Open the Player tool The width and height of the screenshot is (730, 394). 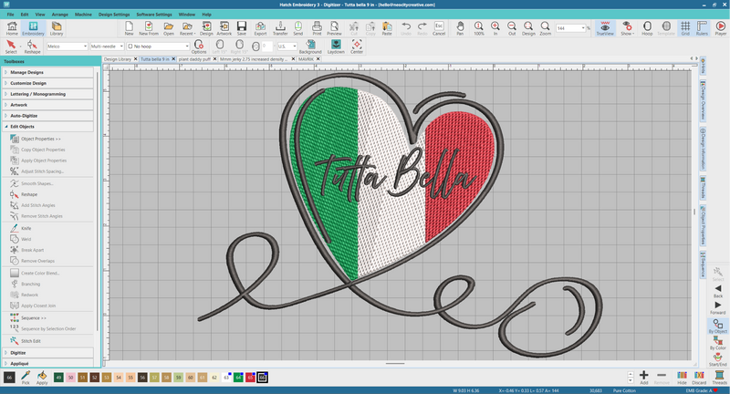(x=720, y=28)
